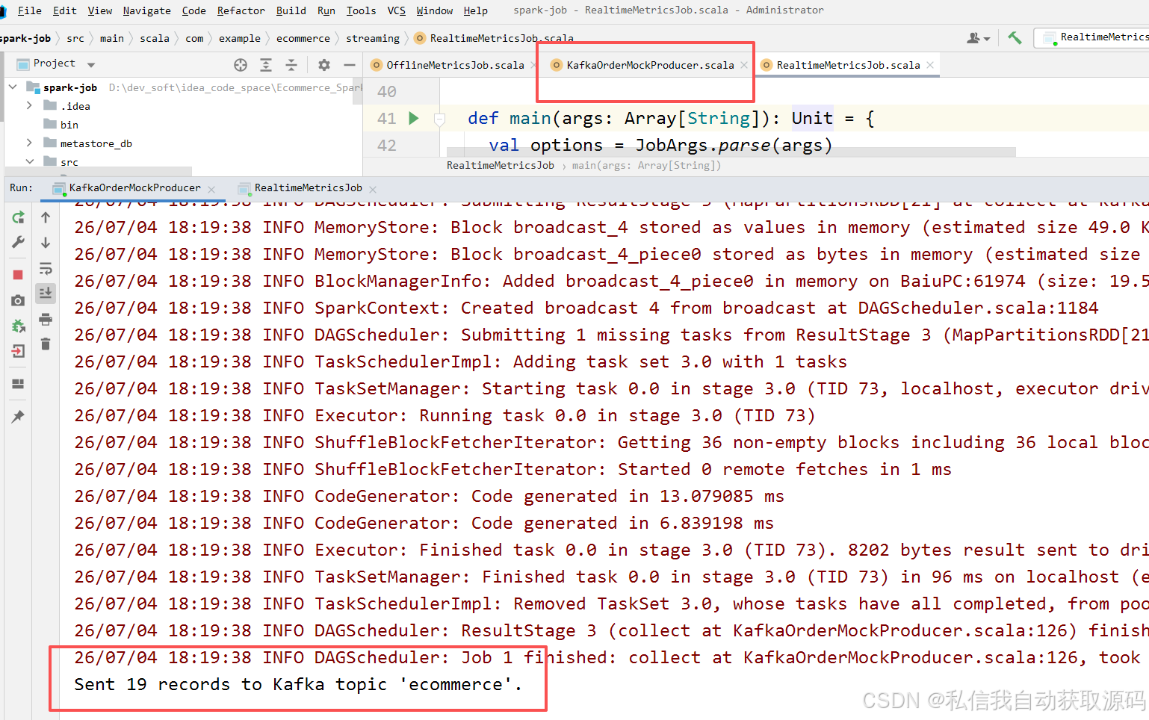Open the Run menu
This screenshot has height=720, width=1149.
coord(326,10)
